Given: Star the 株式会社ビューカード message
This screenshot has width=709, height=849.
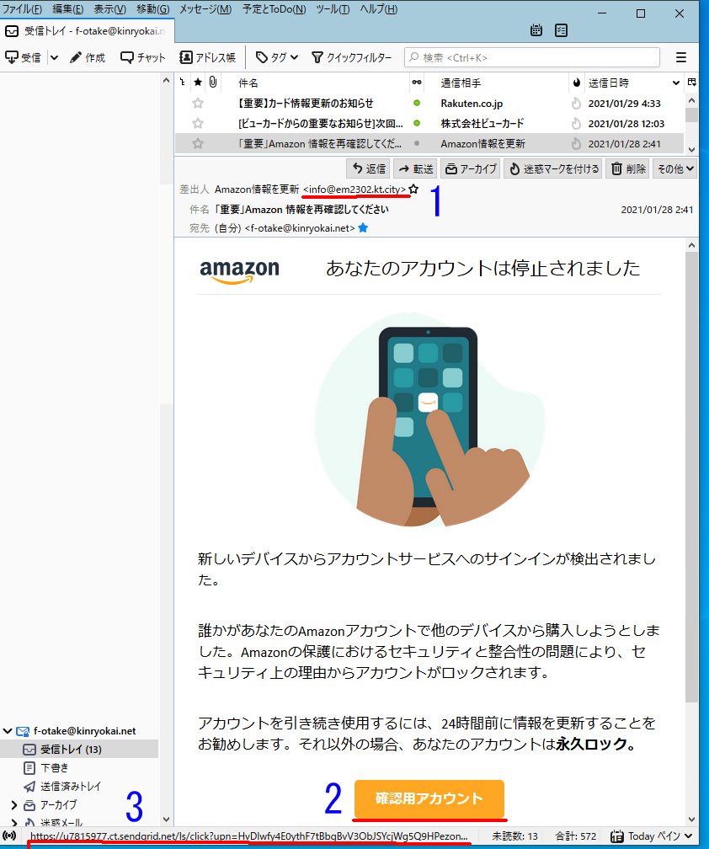Looking at the screenshot, I should [x=198, y=124].
